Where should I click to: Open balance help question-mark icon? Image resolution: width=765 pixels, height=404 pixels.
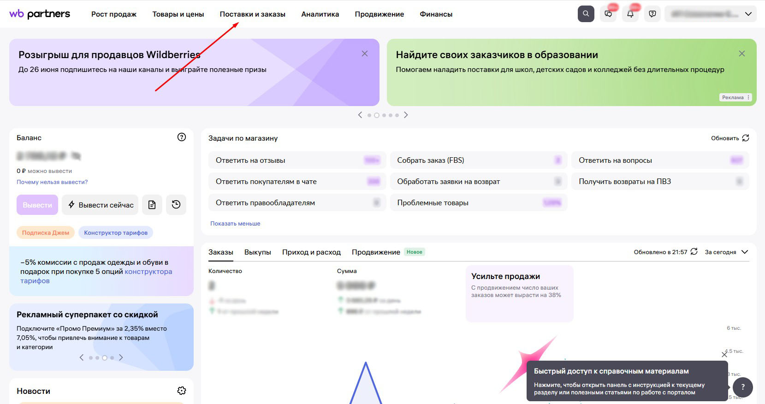click(x=182, y=137)
